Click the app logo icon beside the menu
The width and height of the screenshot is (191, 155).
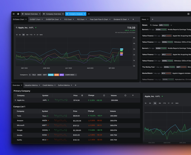(x=18, y=14)
